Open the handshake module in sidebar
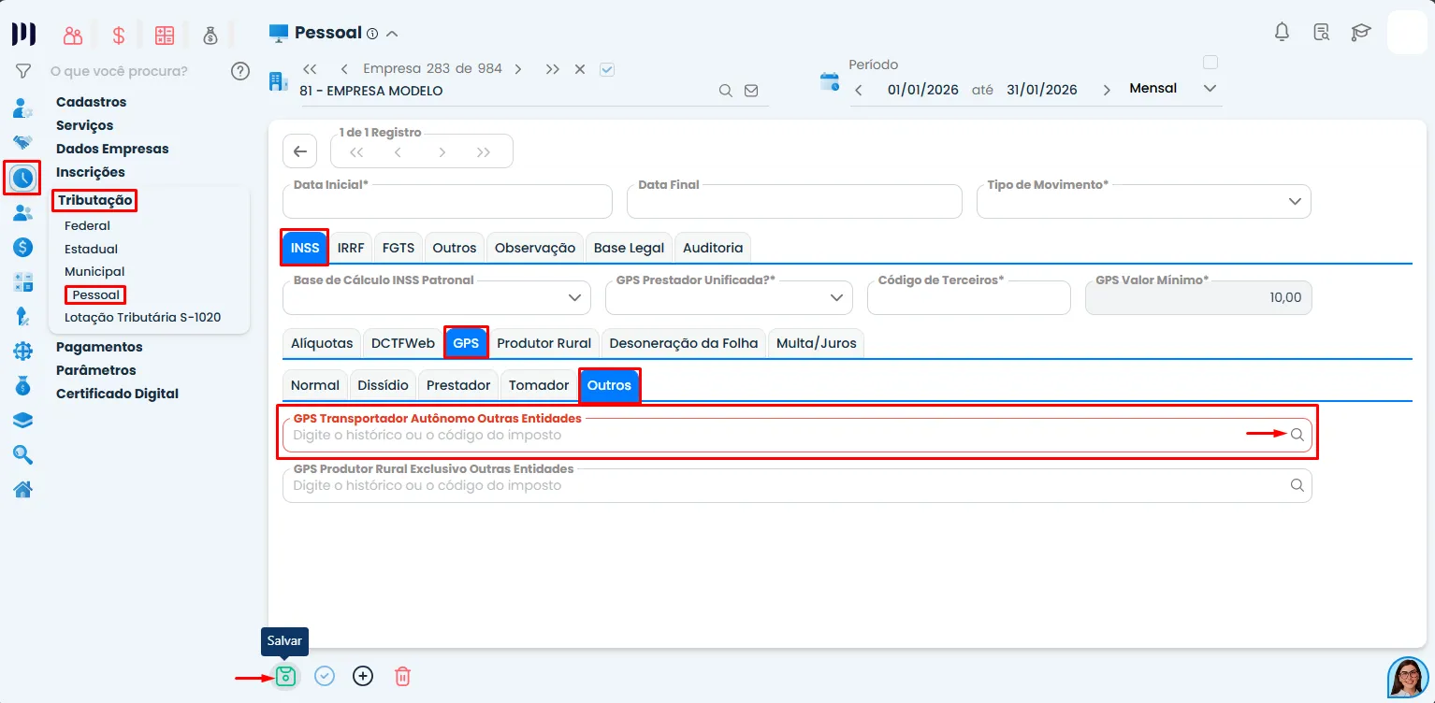Image resolution: width=1435 pixels, height=703 pixels. click(x=22, y=142)
